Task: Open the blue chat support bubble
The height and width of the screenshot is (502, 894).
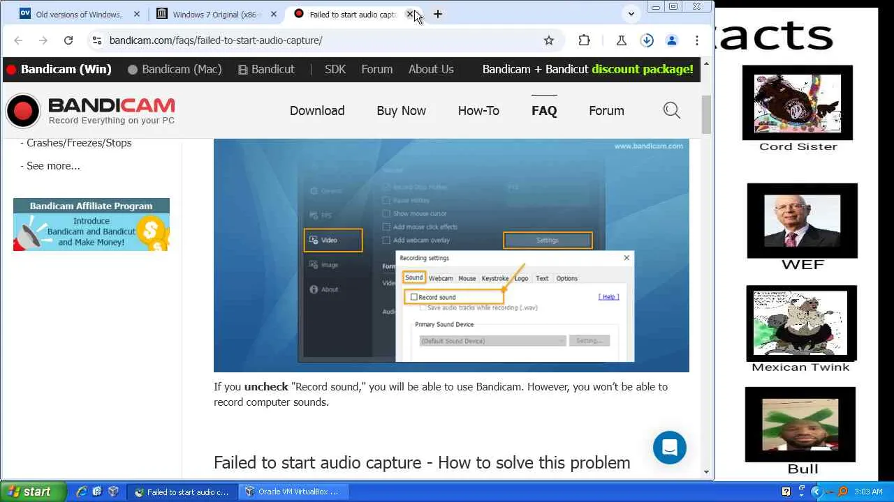Action: [670, 448]
